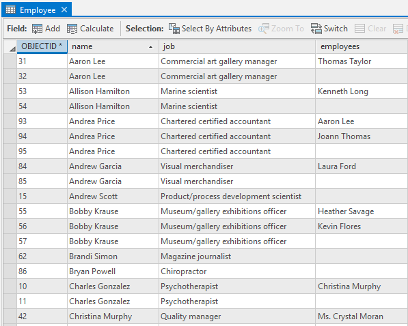This screenshot has width=408, height=326.
Task: Click the cell 'Brandi Simon'
Action: coord(113,256)
